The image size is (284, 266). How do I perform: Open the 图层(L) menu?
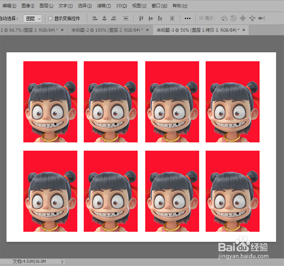click(x=46, y=6)
